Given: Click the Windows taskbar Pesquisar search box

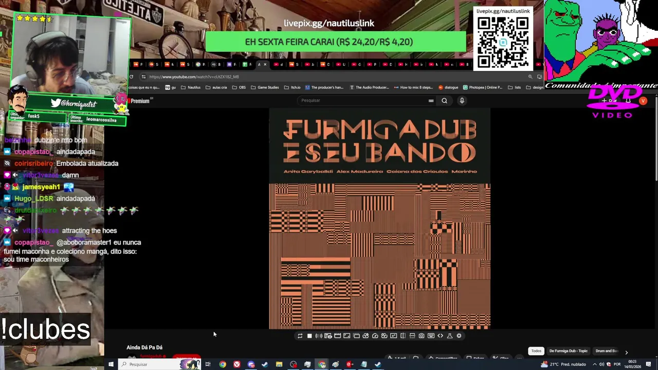Looking at the screenshot, I should pos(159,364).
